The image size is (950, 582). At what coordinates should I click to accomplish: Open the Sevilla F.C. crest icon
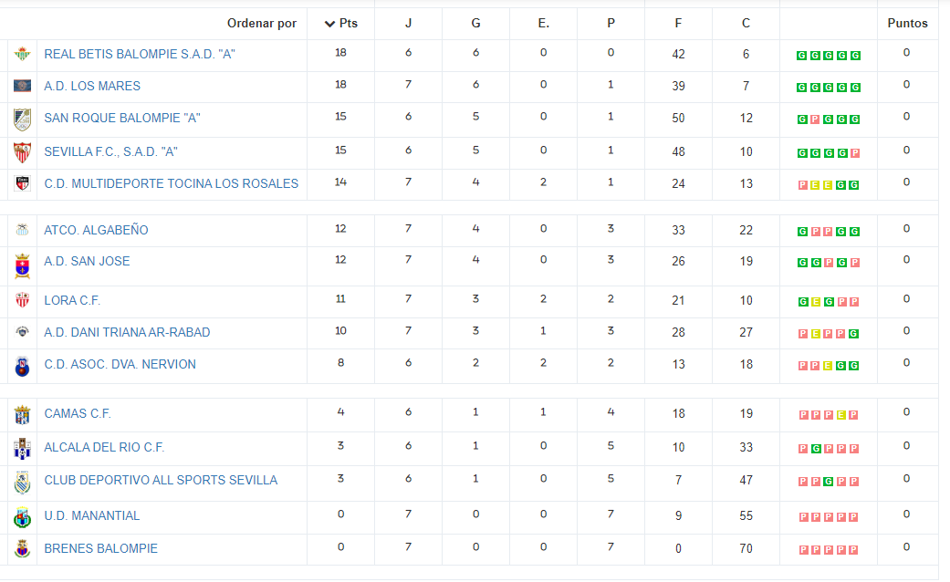[23, 152]
